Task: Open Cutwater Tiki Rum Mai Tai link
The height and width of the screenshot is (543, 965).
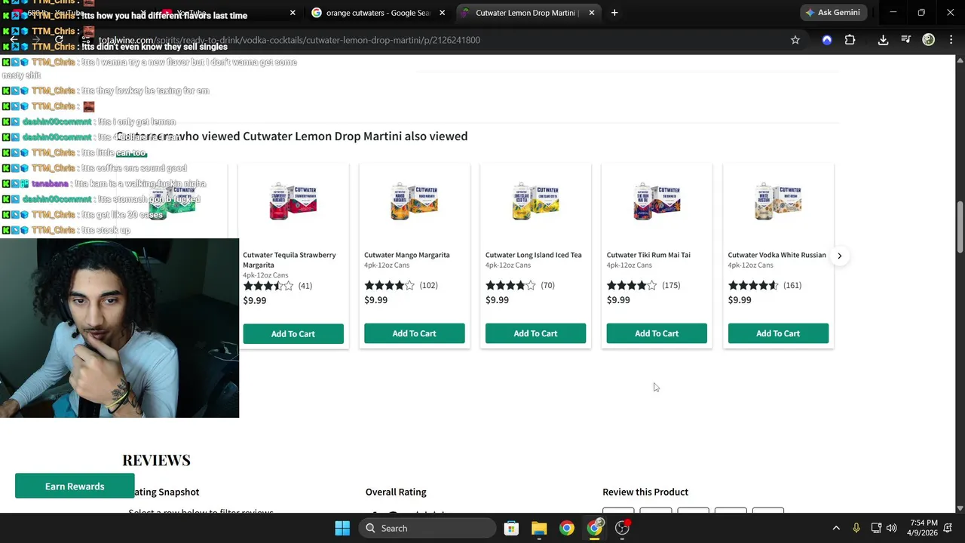Action: [648, 255]
